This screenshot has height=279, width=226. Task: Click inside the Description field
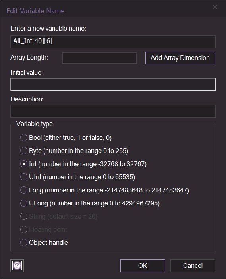(113, 111)
